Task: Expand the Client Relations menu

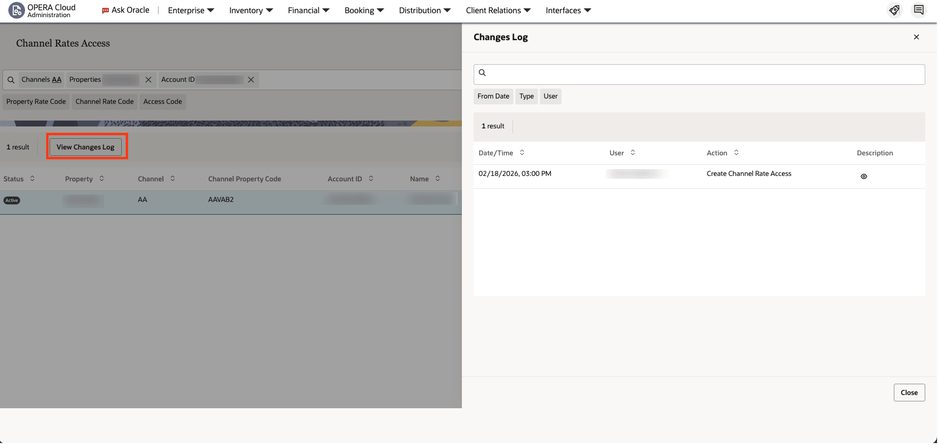Action: click(498, 10)
